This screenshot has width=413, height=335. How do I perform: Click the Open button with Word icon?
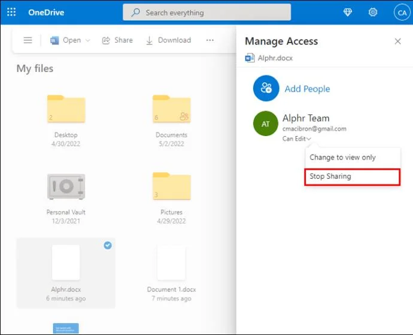[x=66, y=40]
